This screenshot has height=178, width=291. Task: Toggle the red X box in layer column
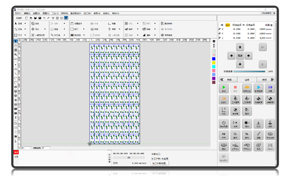point(214,55)
